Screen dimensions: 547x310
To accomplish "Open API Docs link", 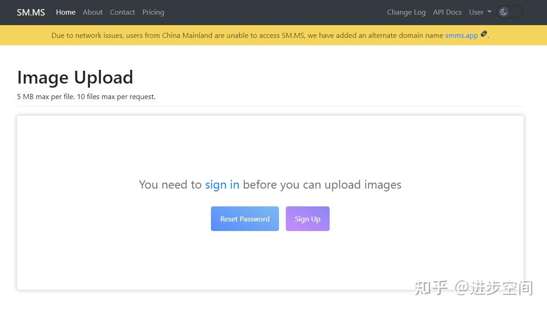I will click(x=447, y=12).
